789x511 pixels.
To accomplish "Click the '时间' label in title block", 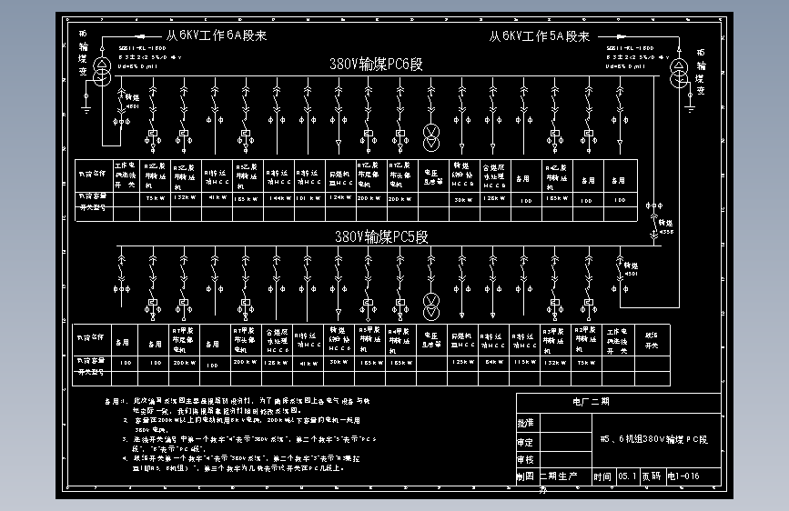I will pyautogui.click(x=602, y=476).
